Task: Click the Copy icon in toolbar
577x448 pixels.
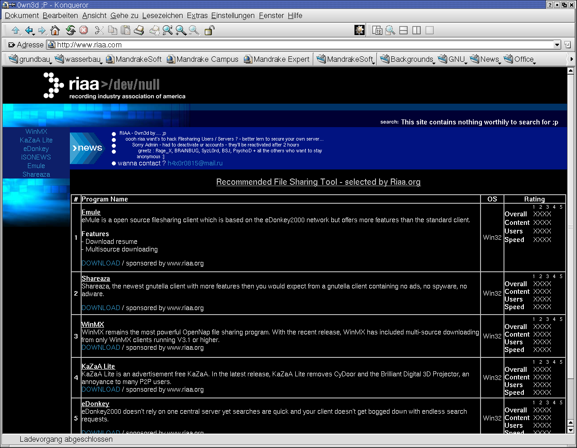Action: (x=113, y=30)
